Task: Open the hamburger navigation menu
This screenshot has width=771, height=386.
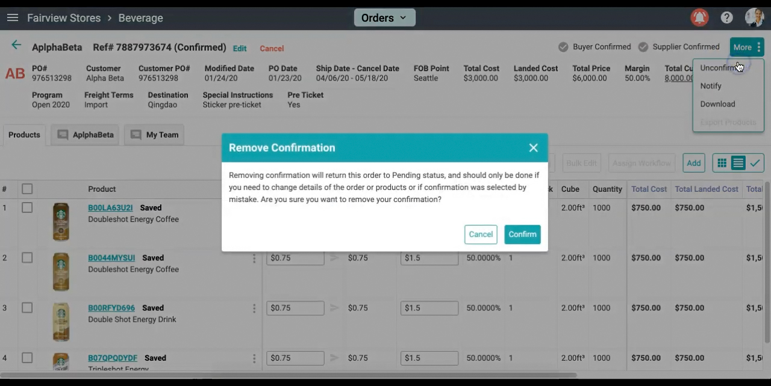Action: [13, 18]
